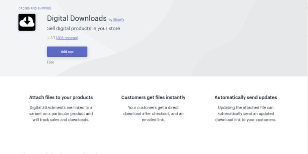This screenshot has width=308, height=154.
Task: Click the 3.7 rating value
Action: pos(53,38)
